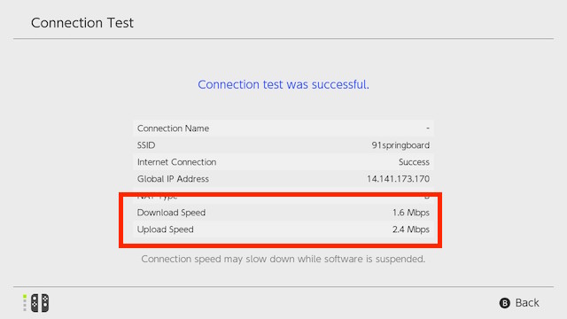Click the B button icon
The width and height of the screenshot is (567, 319).
point(504,303)
